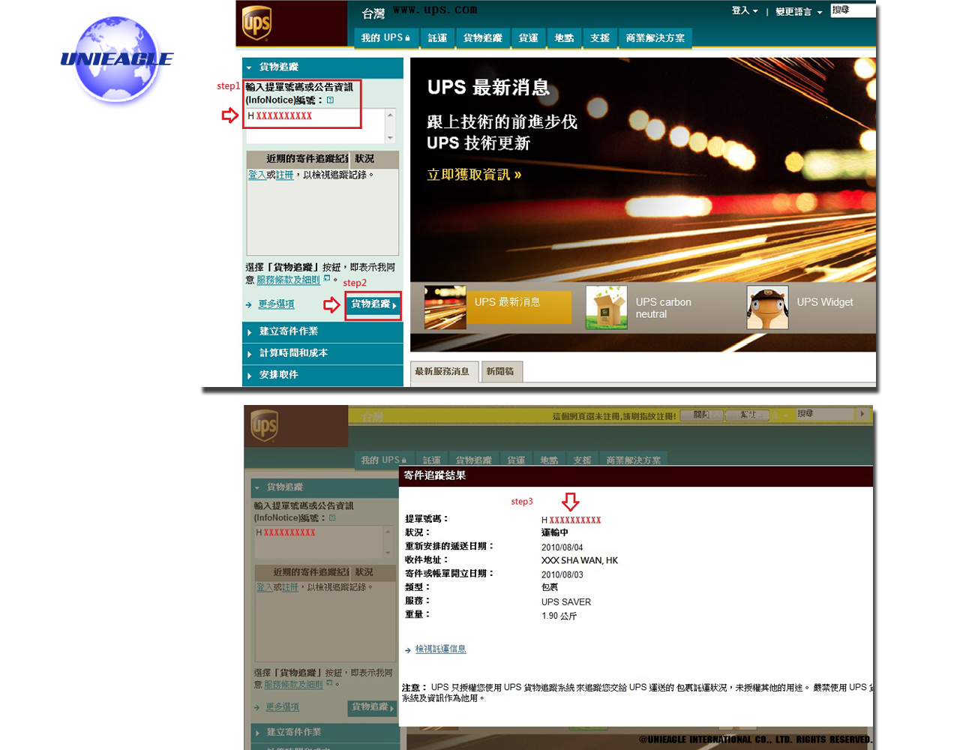960x750 pixels.
Task: Click the textarea scroll-up arrow in the upper tracking box
Action: coord(390,115)
